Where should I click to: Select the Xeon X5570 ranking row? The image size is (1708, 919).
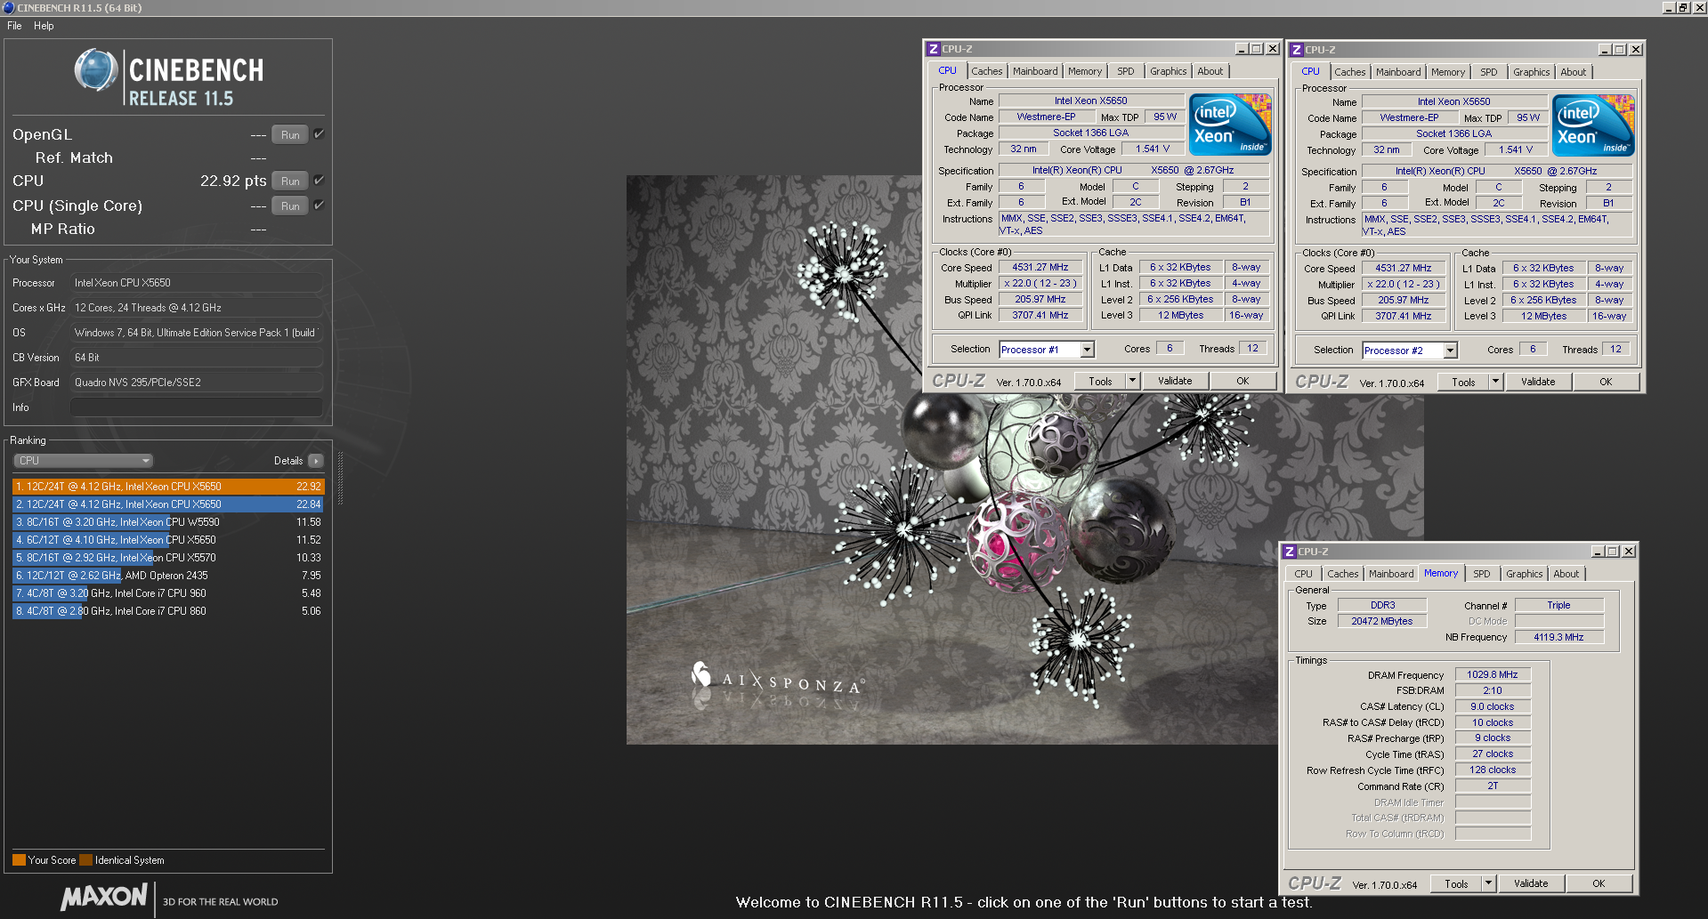coord(168,558)
